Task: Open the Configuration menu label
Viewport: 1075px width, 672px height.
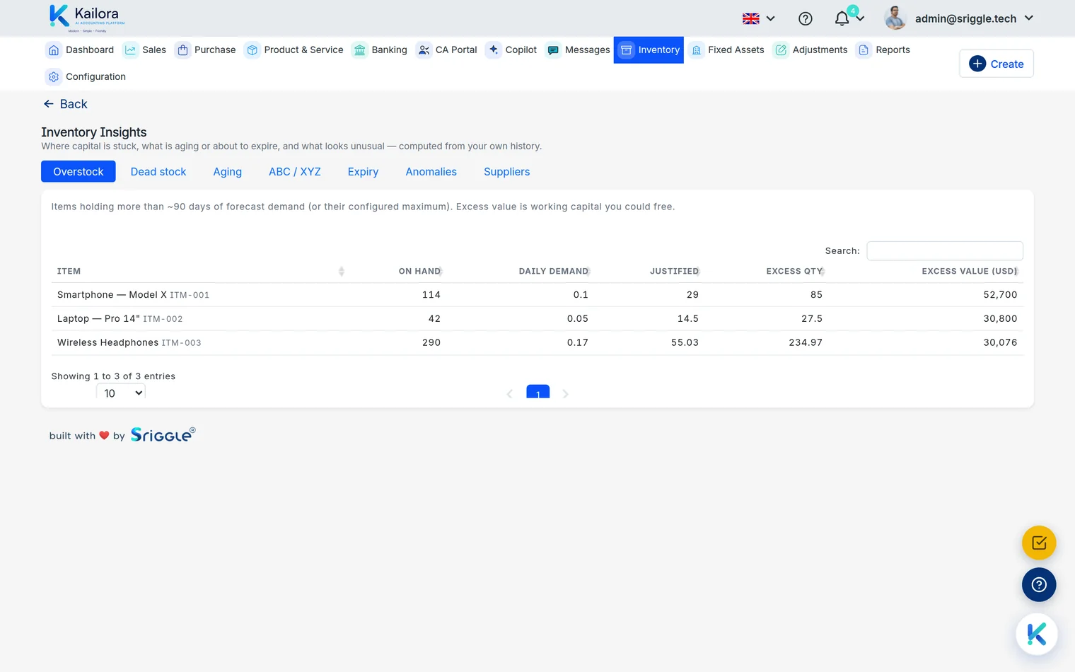Action: click(x=95, y=77)
